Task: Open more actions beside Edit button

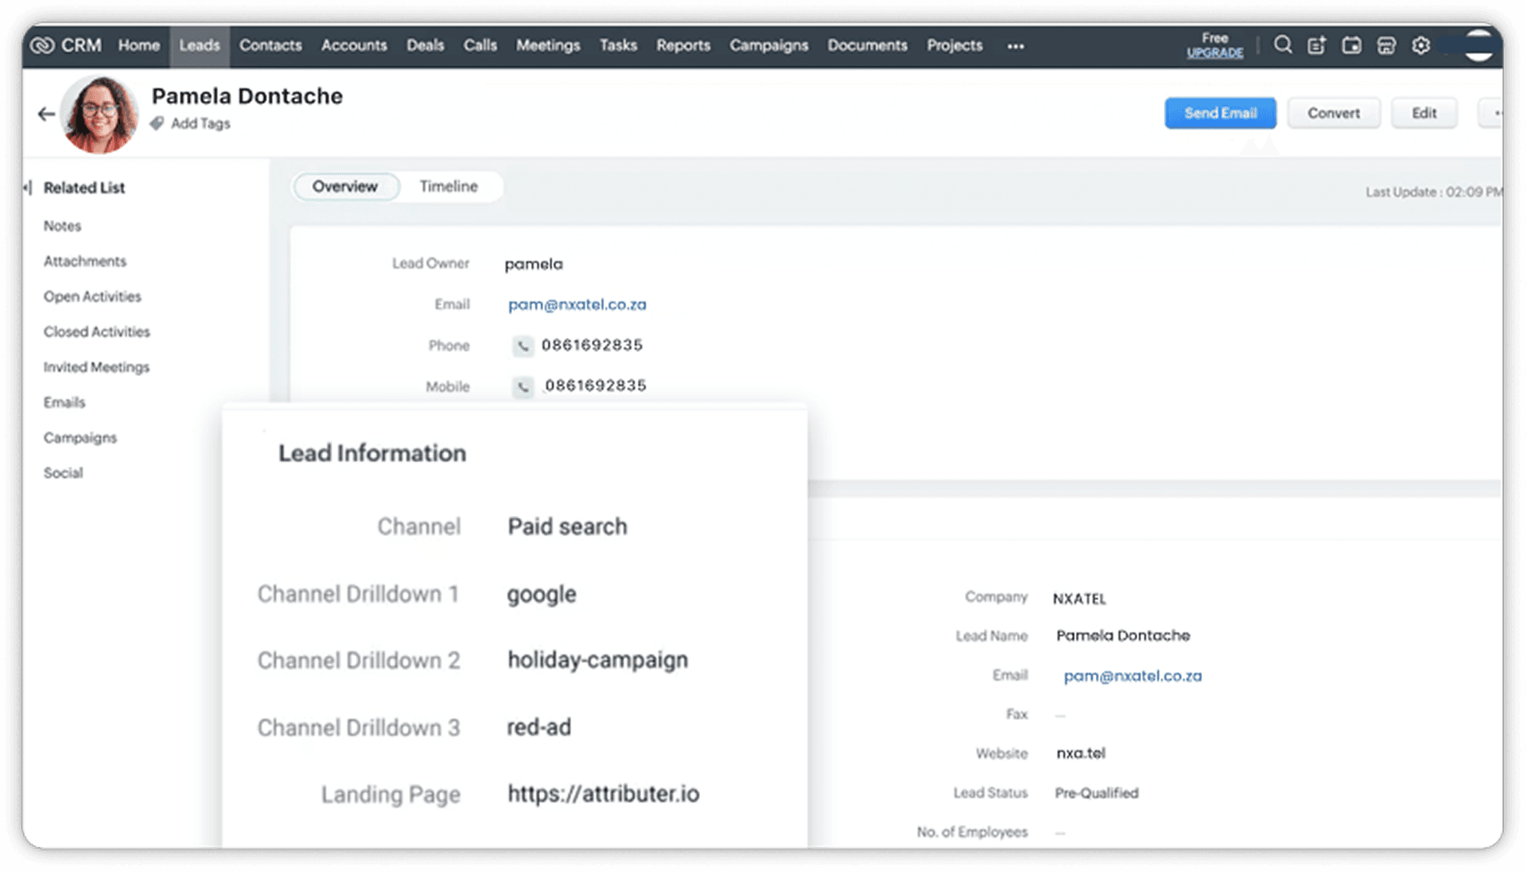Action: pos(1492,113)
